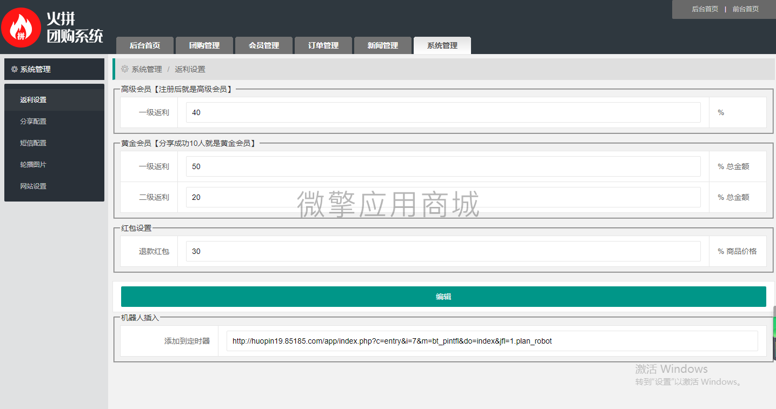Click the 高级会员【注册后就是高级会员】 legend text
This screenshot has height=409, width=776.
click(x=178, y=89)
